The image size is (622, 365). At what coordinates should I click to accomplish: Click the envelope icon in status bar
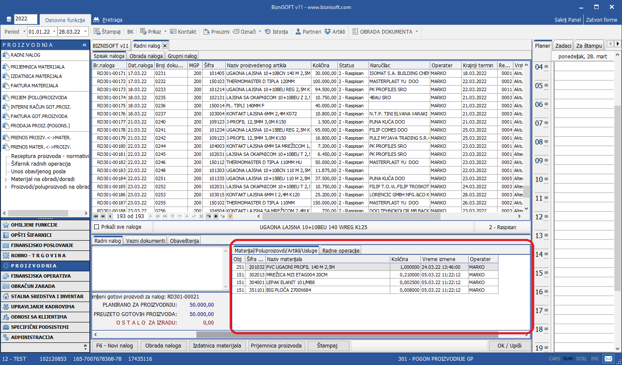(x=608, y=359)
